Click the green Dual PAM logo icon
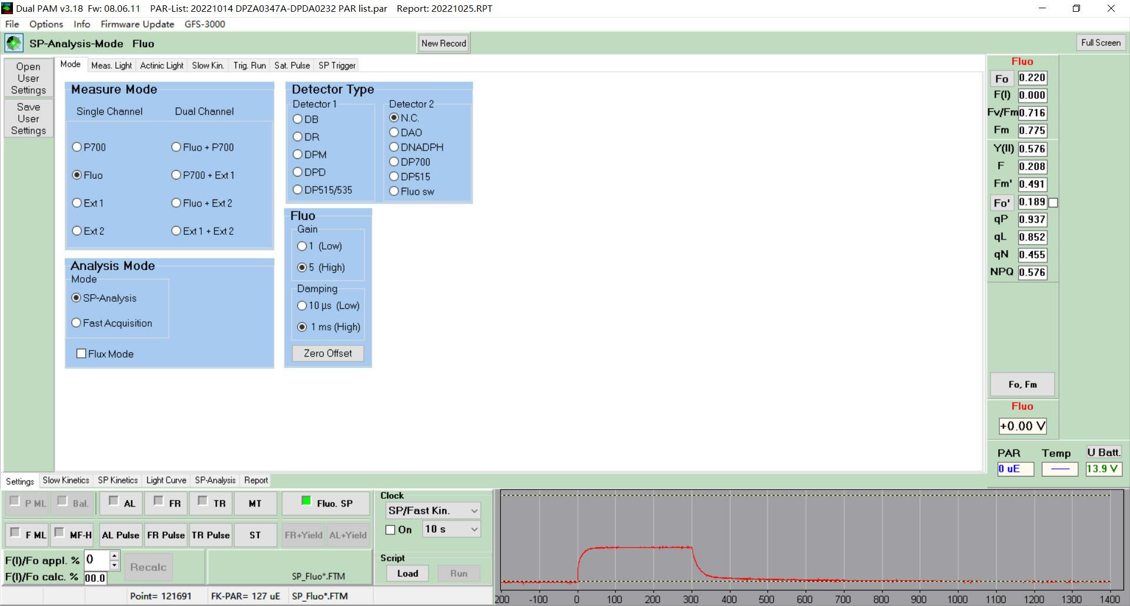Screen dimensions: 1130x606 coord(14,43)
